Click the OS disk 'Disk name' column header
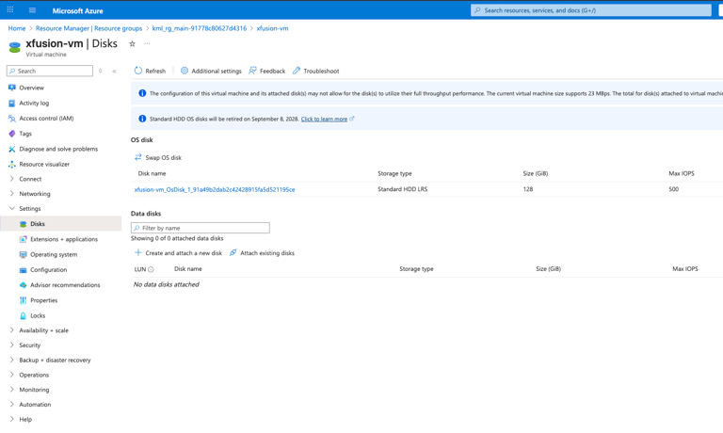 [x=152, y=173]
